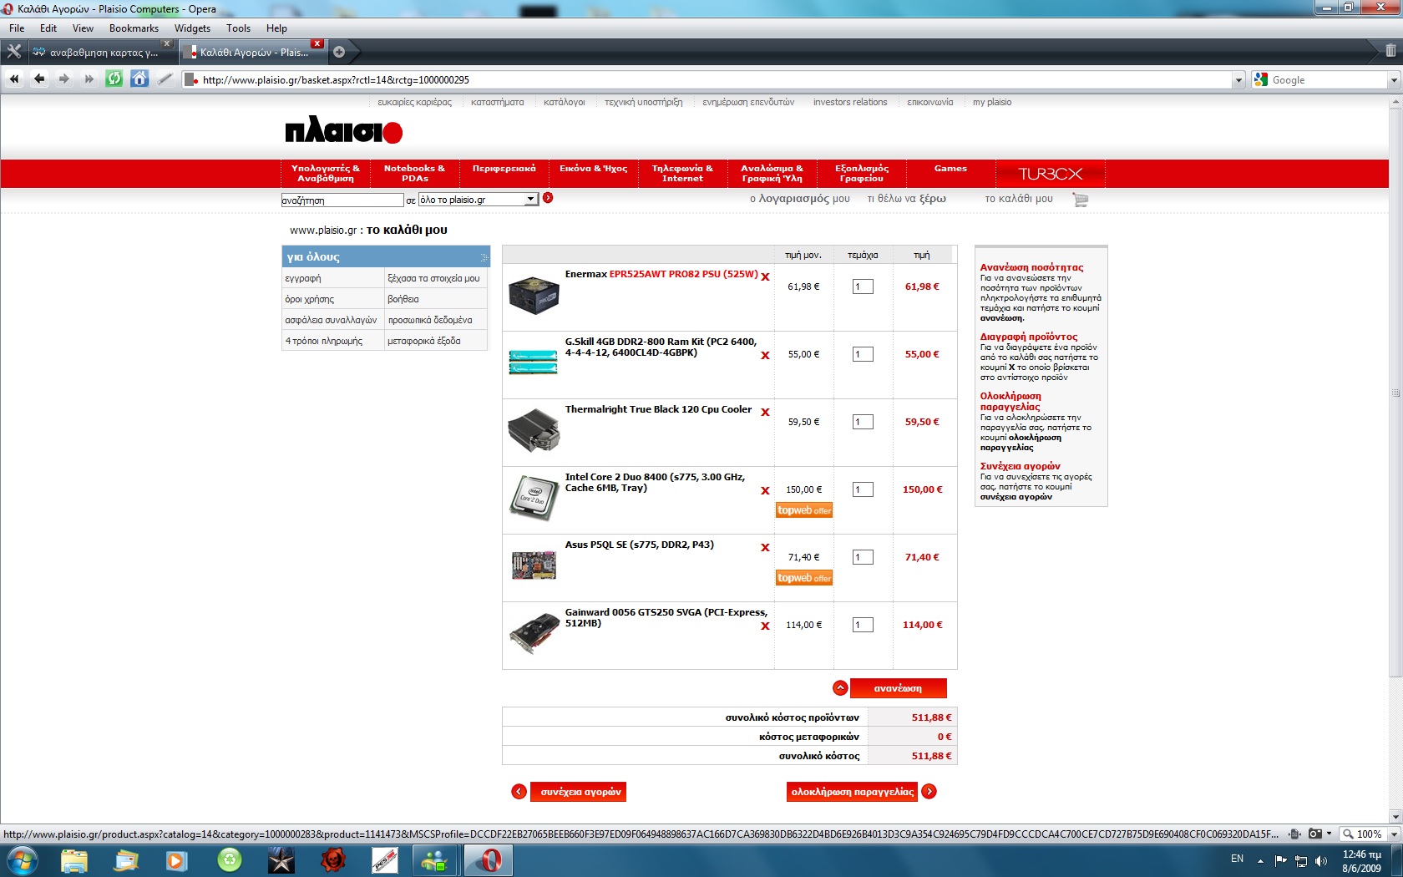Open Windows Start menu orb
The width and height of the screenshot is (1403, 877).
point(22,860)
